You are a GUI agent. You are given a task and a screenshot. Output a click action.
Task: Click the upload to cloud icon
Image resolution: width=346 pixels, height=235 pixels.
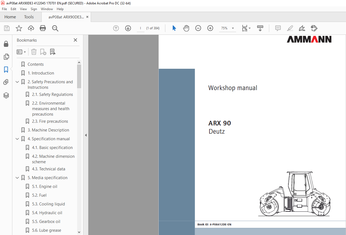tap(31, 28)
